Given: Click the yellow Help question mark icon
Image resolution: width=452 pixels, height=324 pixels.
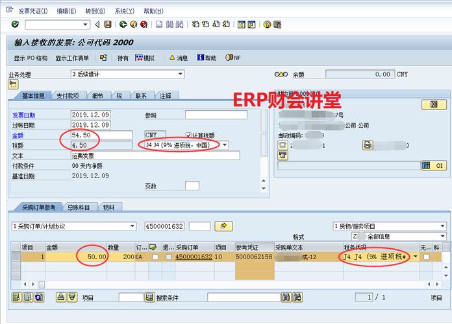Looking at the screenshot, I should coord(267,25).
